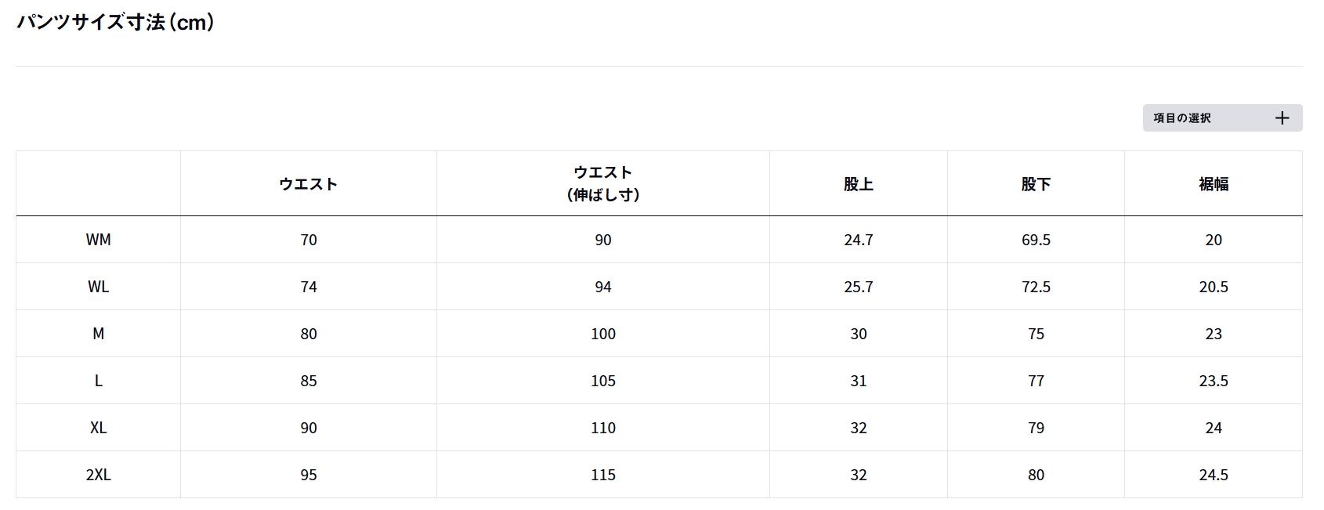Screen dimensions: 1324x510
Task: Click the plus icon beside 項目の選択
Action: [1282, 118]
